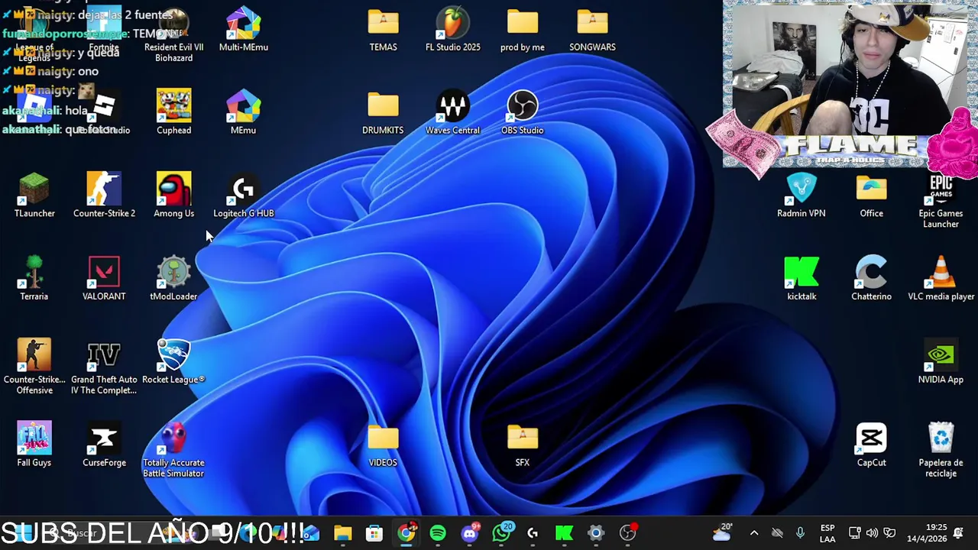The image size is (978, 550).
Task: Open the green Kick app in the taskbar
Action: (565, 533)
